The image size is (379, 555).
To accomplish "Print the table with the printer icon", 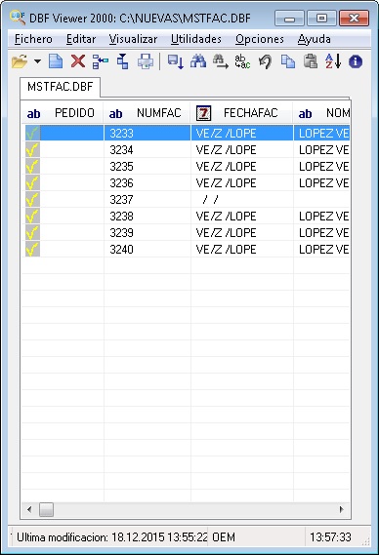I will tap(146, 61).
